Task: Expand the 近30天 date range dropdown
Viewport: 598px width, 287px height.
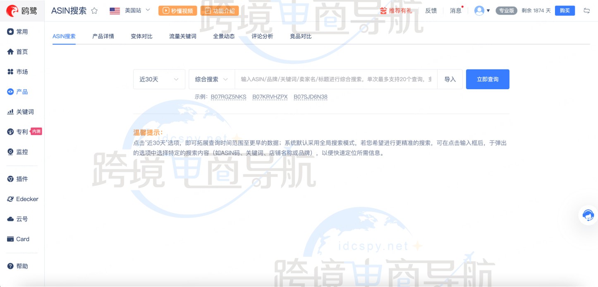Action: click(x=159, y=79)
